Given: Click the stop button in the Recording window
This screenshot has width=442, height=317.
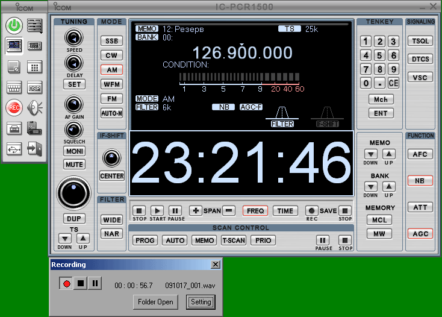Looking at the screenshot, I should (81, 283).
